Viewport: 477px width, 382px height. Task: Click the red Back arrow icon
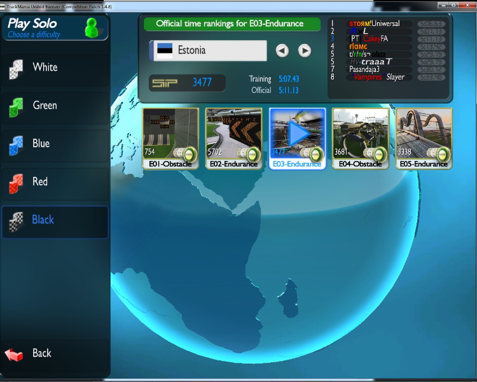(15, 354)
